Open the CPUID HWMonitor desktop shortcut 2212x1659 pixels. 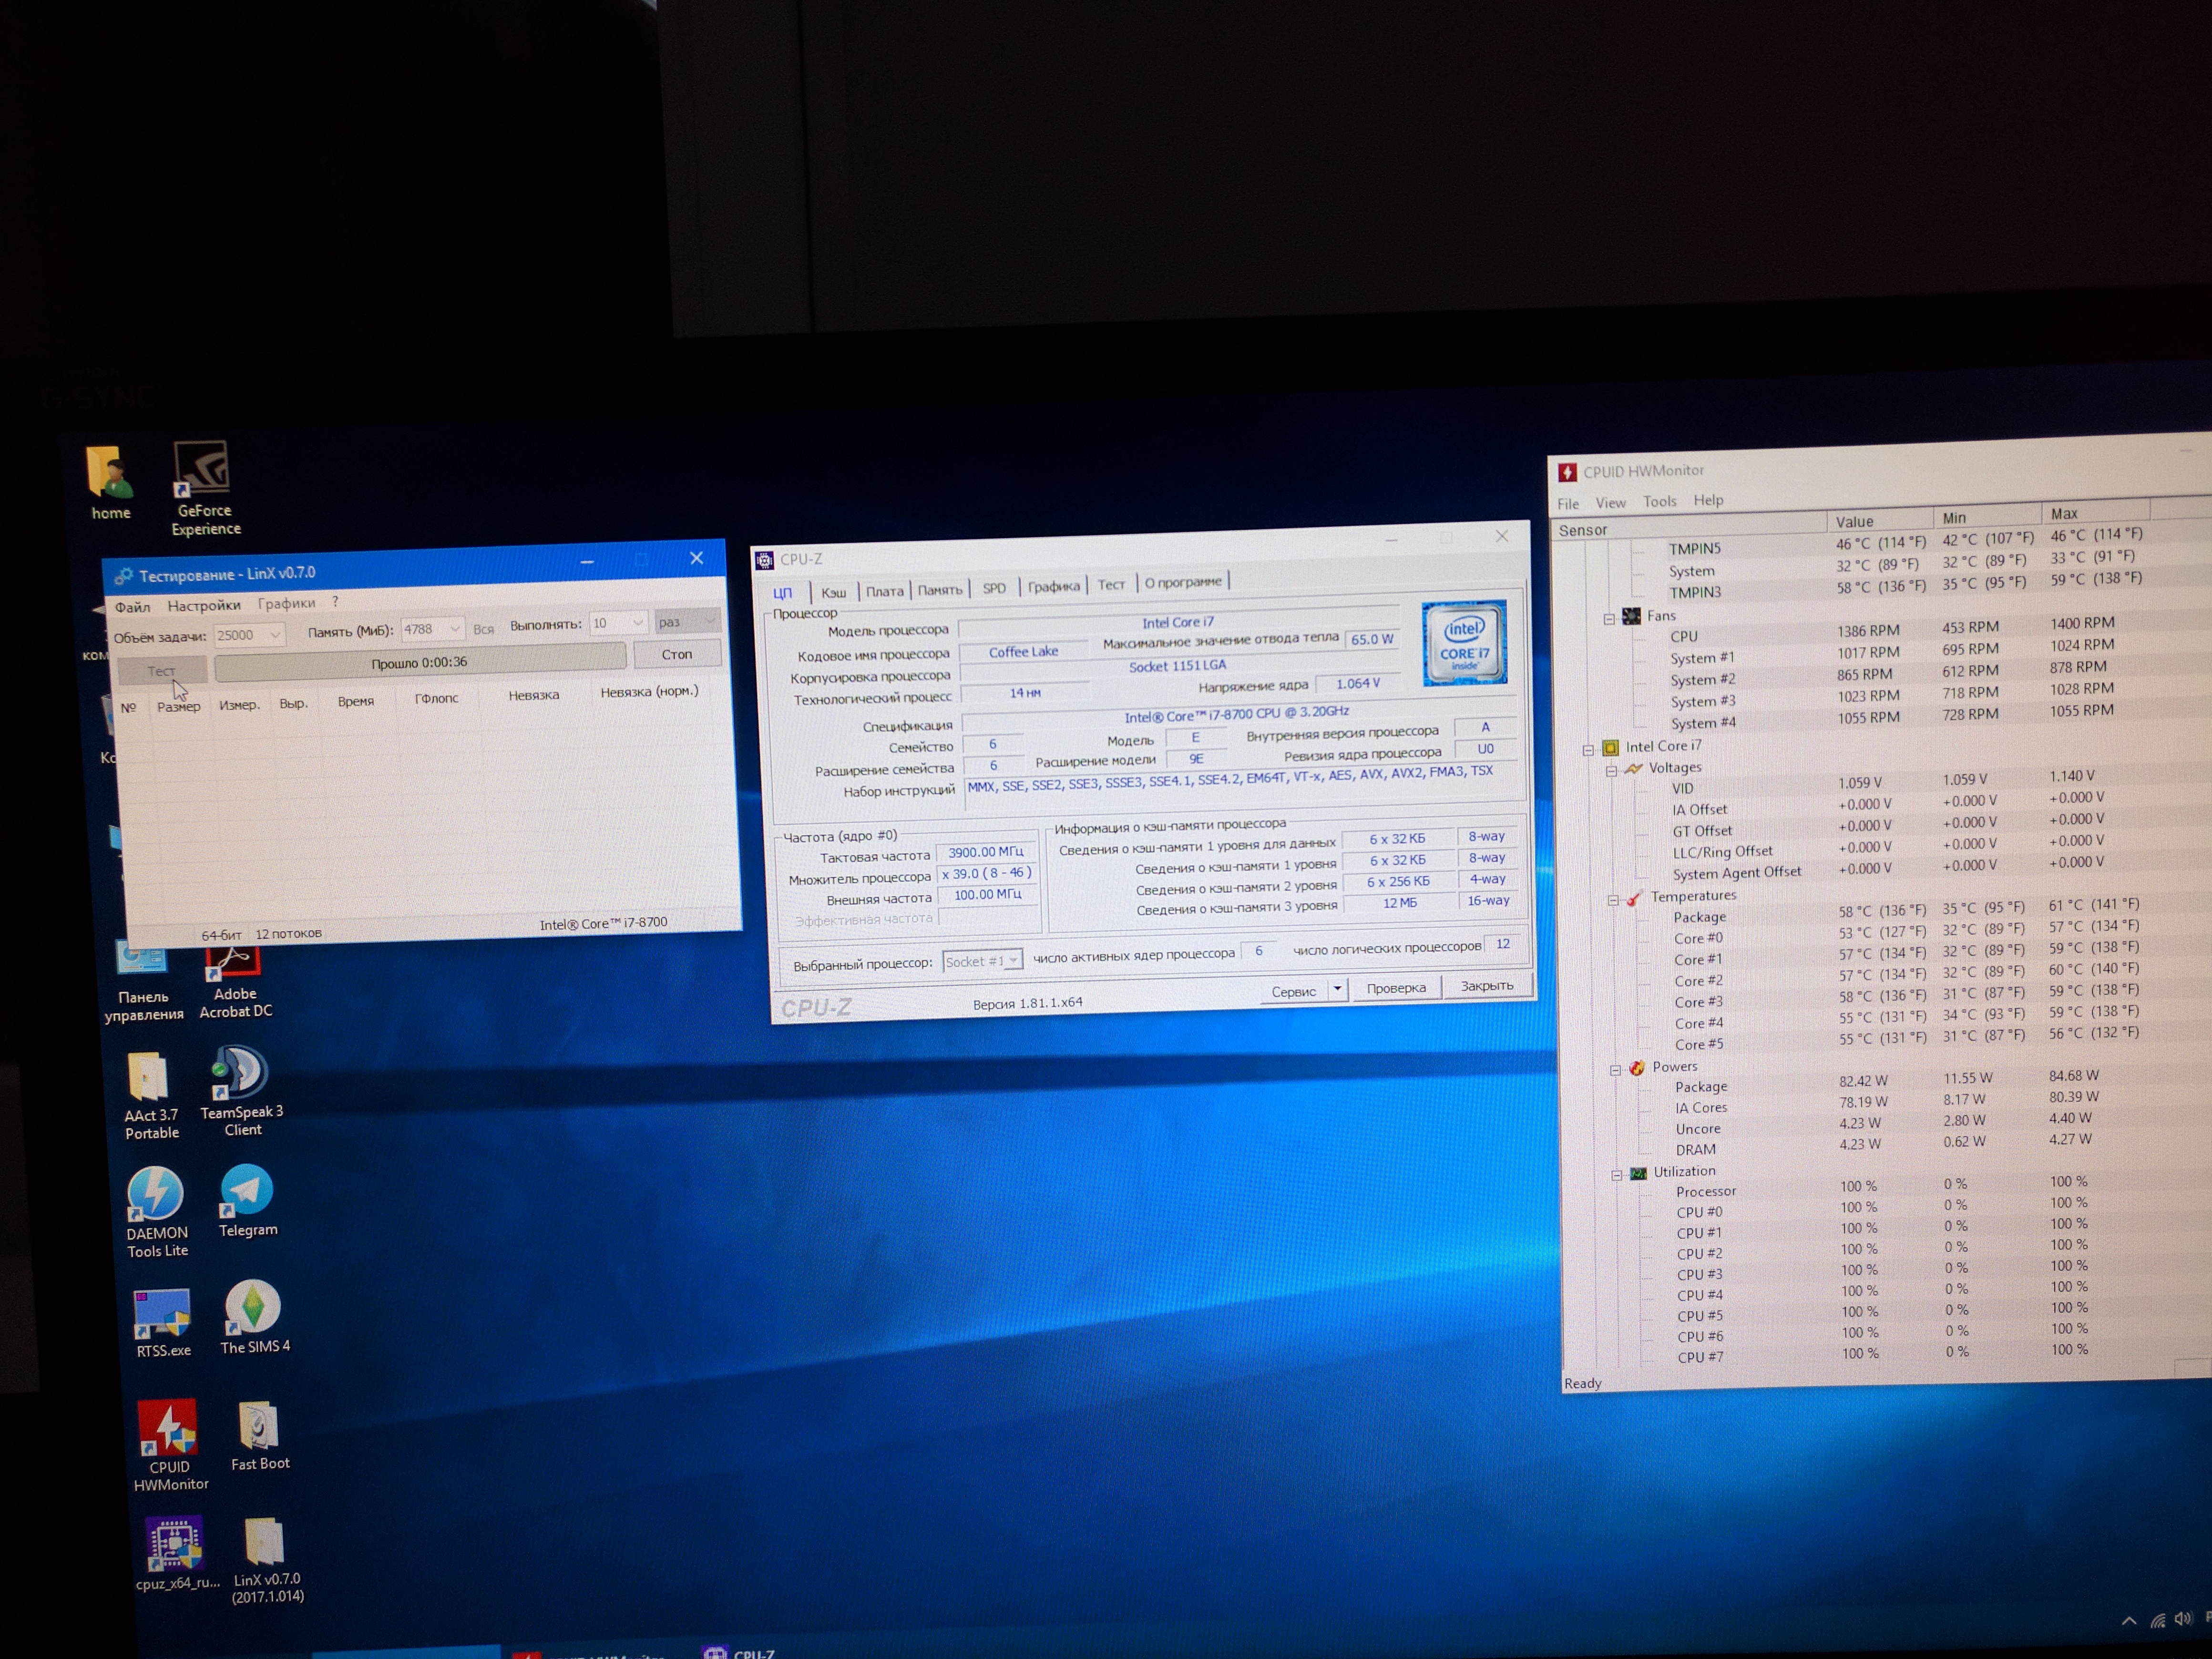click(168, 1428)
